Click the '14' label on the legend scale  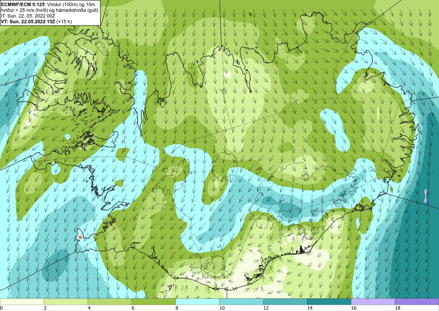coord(310,308)
